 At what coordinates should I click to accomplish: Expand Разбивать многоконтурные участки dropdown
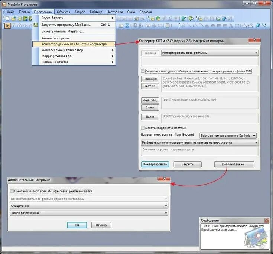point(199,143)
